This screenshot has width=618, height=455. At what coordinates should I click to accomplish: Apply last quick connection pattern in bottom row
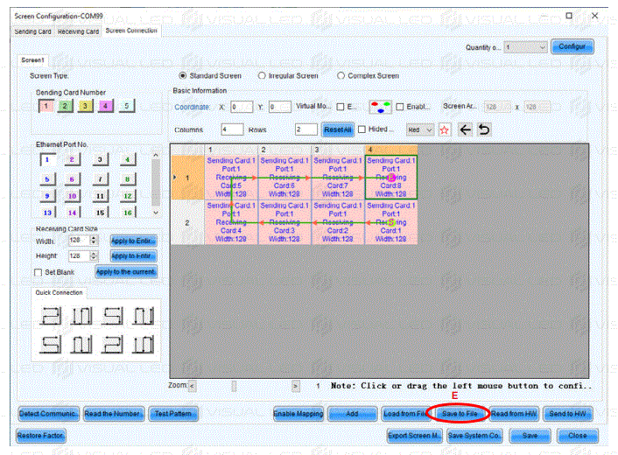point(143,344)
